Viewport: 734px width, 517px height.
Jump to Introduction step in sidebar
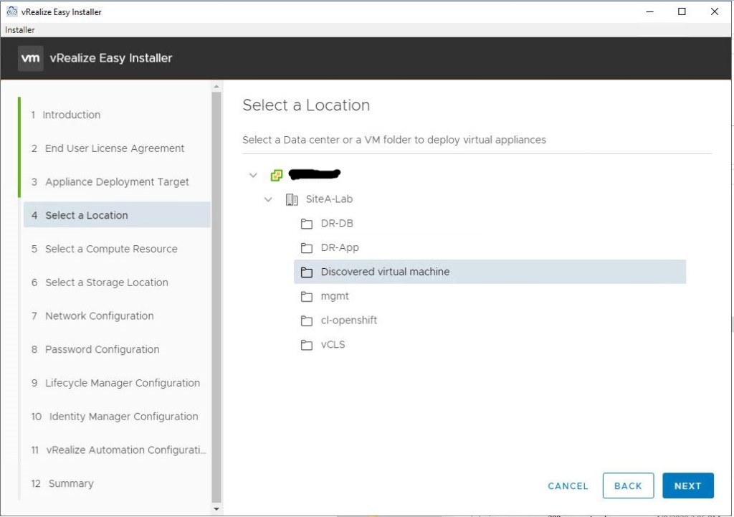click(72, 115)
